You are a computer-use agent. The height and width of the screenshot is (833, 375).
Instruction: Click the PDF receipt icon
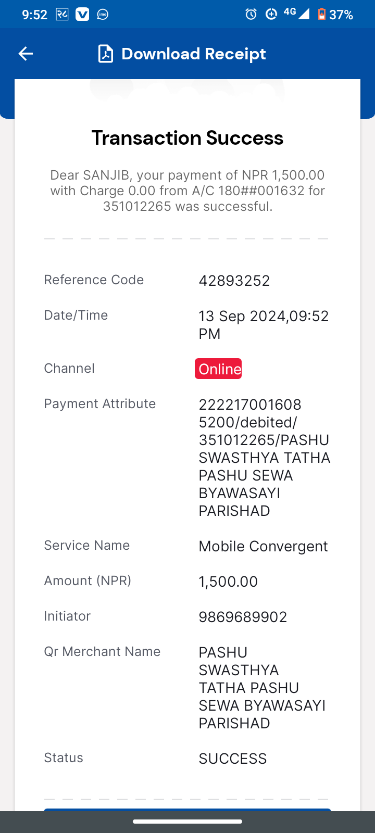(x=106, y=54)
